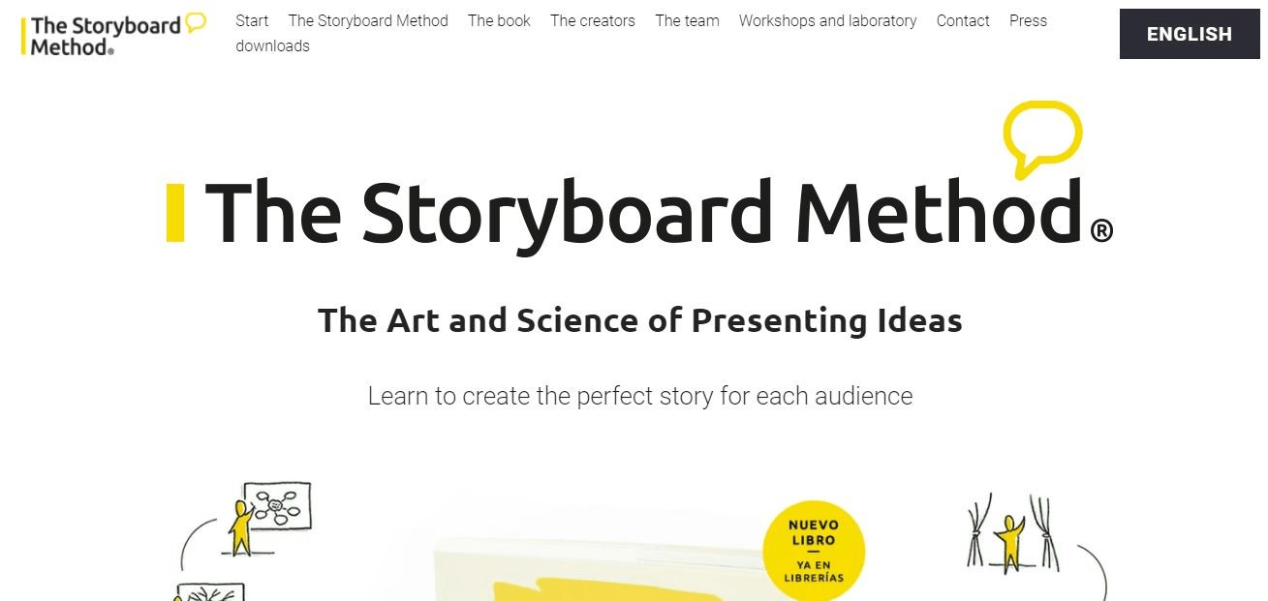The image size is (1268, 601).
Task: Open the ENGLISH language selector
Action: tap(1189, 34)
